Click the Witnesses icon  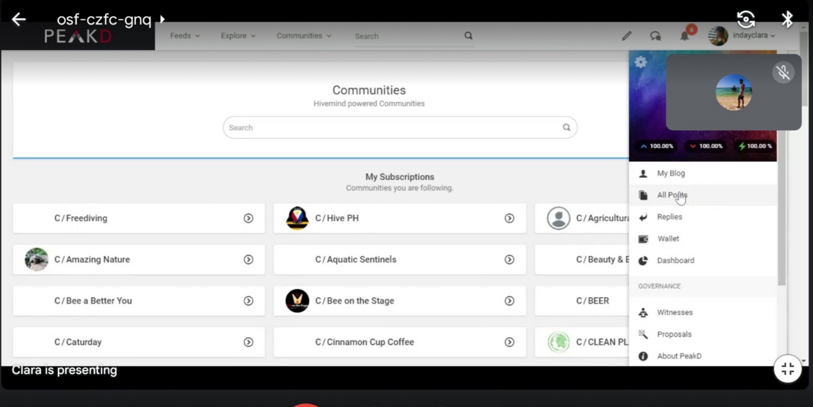(x=643, y=313)
